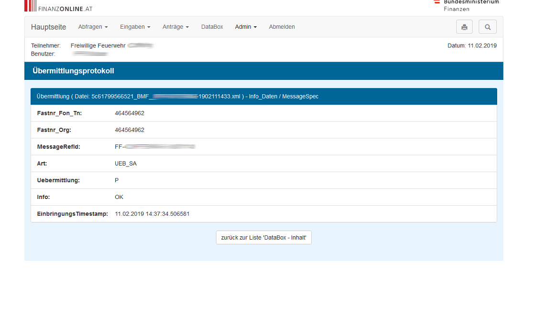
Task: Go to Hauptseite
Action: (49, 27)
